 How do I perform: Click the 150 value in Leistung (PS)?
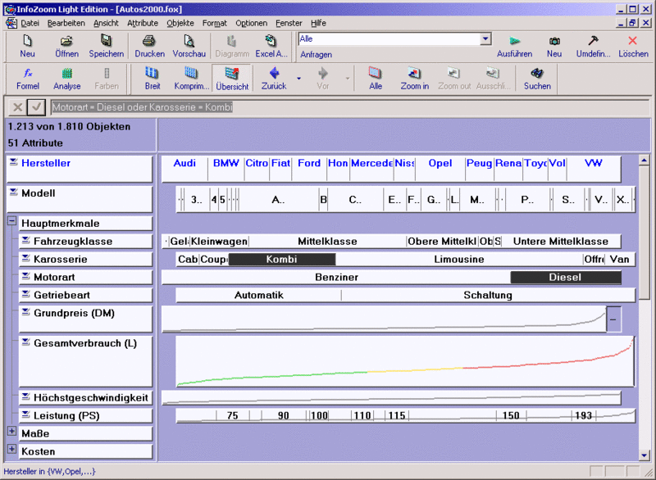[511, 415]
